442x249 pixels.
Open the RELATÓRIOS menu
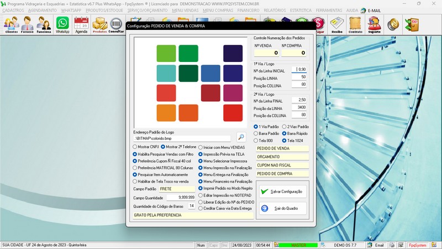(275, 11)
